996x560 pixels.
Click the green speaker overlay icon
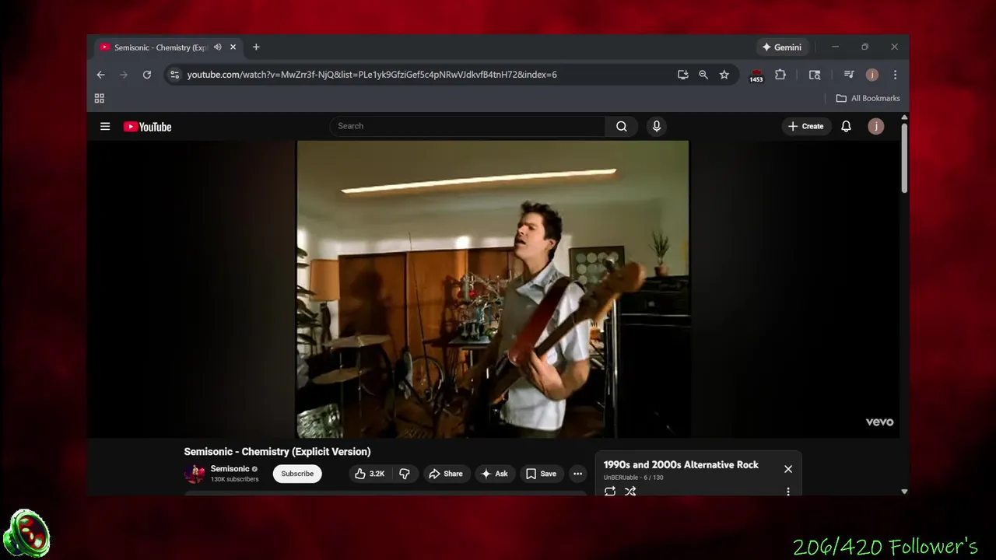pyautogui.click(x=26, y=534)
